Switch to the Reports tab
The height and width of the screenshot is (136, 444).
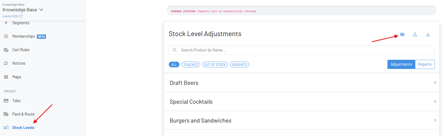(425, 64)
